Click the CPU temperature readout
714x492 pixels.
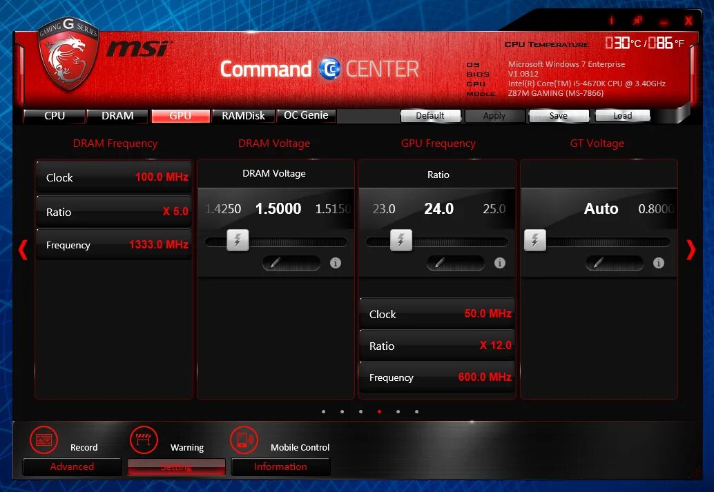644,43
